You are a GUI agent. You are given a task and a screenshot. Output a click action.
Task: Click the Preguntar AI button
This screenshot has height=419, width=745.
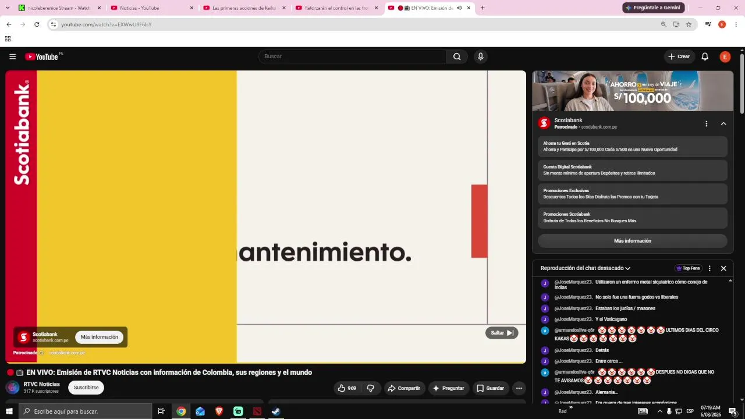[449, 388]
